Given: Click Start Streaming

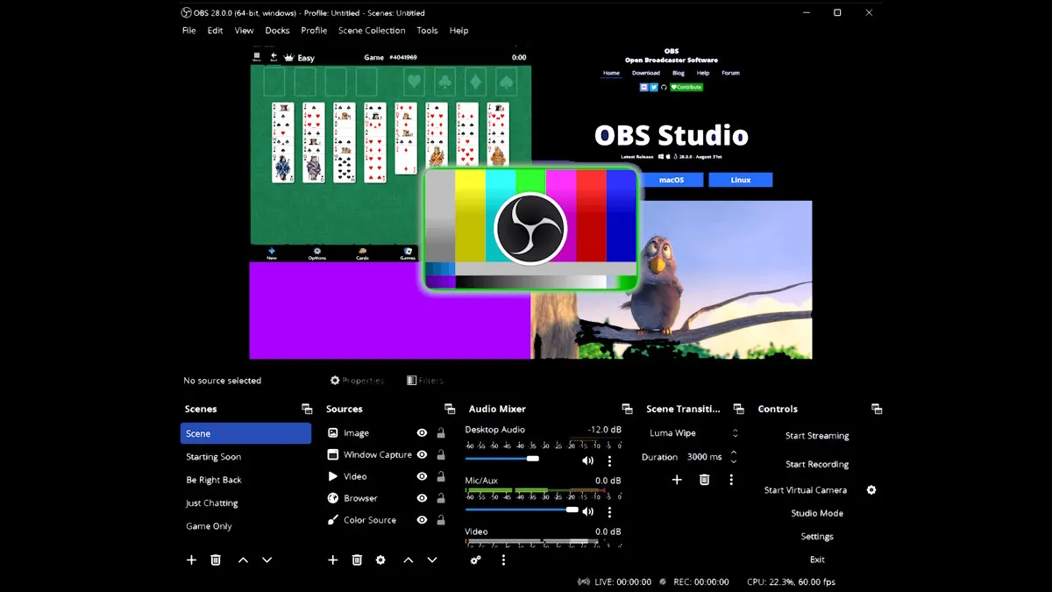Looking at the screenshot, I should (x=817, y=436).
